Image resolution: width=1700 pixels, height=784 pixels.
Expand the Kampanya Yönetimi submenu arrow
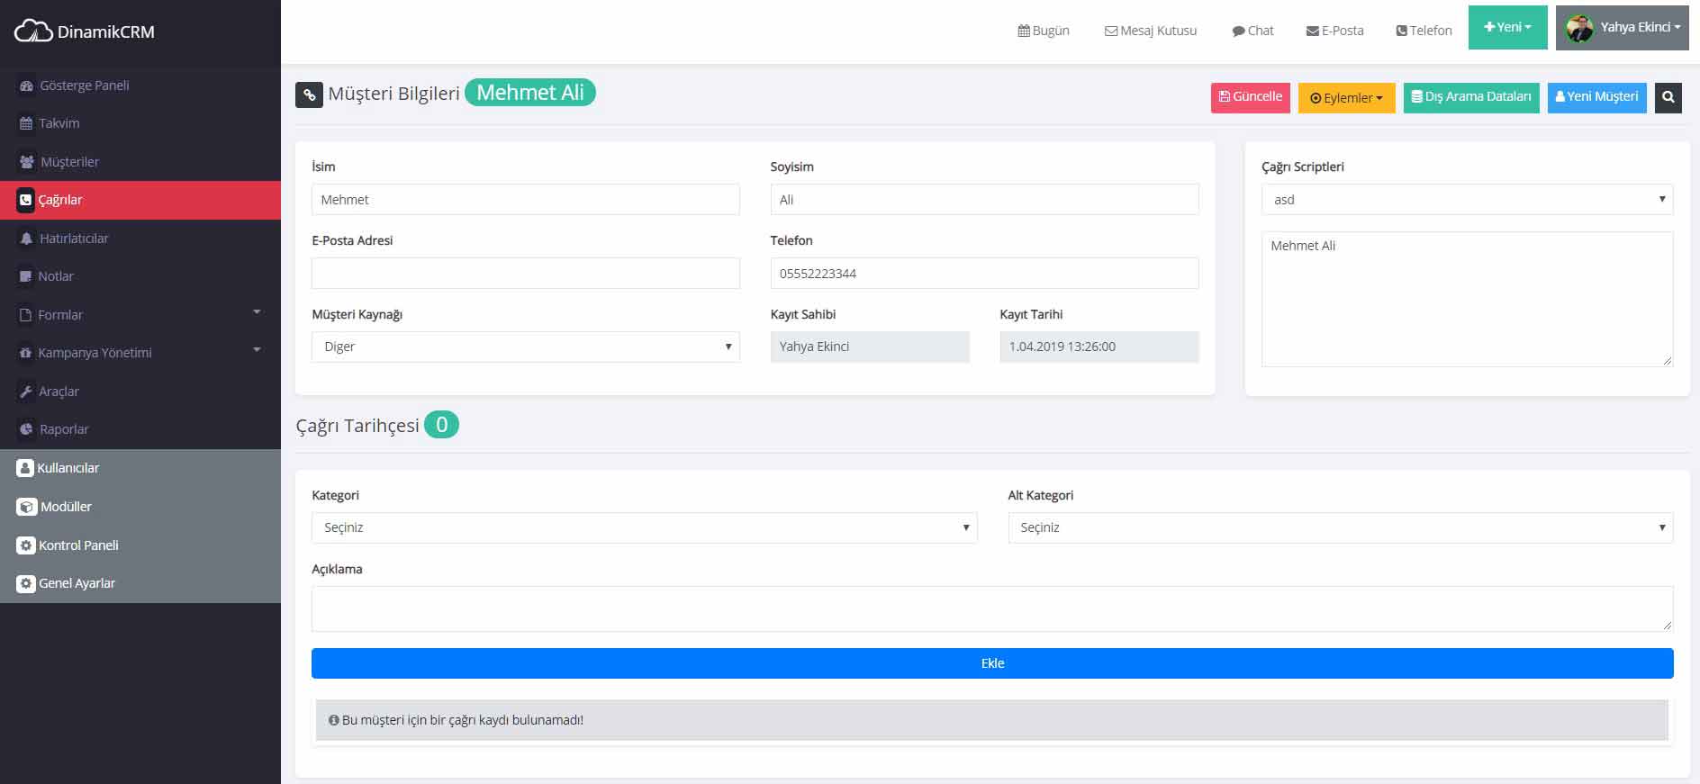click(x=257, y=350)
